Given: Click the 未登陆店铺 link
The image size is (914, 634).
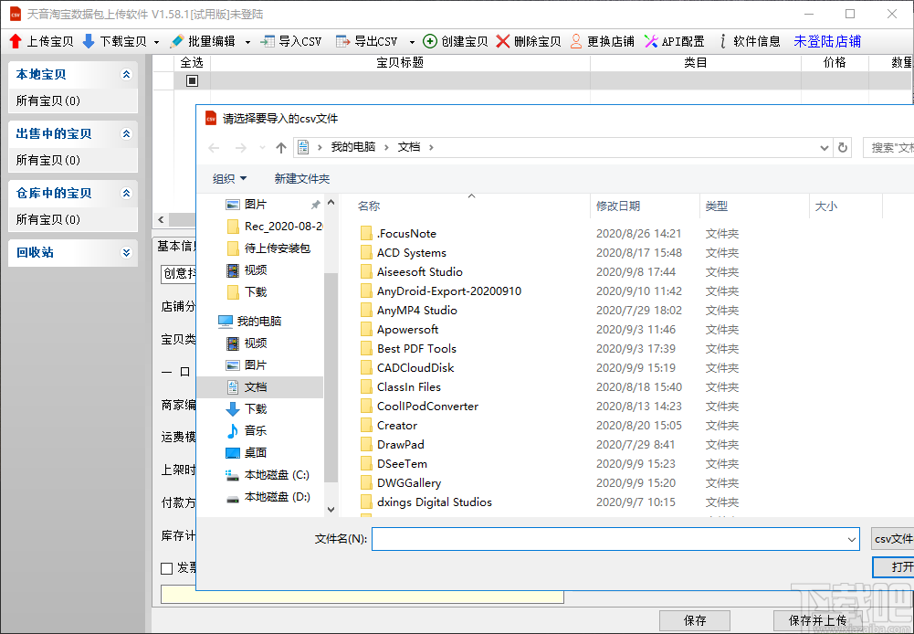Looking at the screenshot, I should point(827,41).
